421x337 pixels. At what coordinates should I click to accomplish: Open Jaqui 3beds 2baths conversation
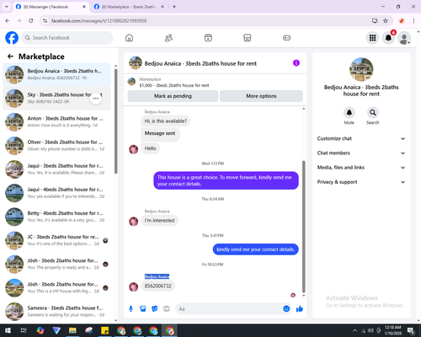pyautogui.click(x=56, y=169)
